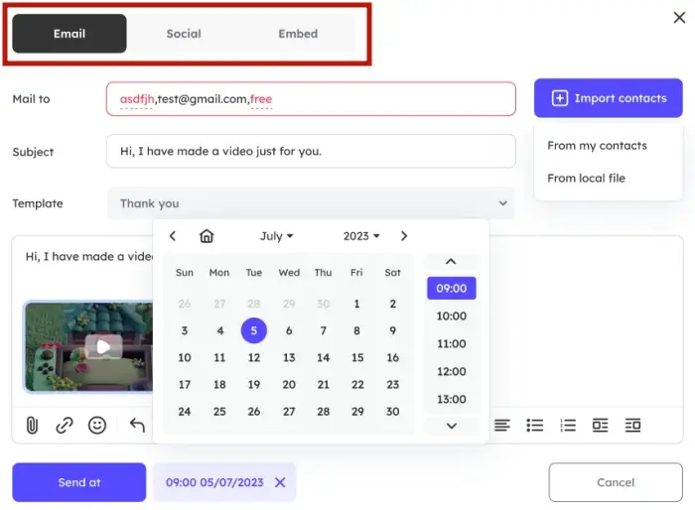Open the emoji picker icon
This screenshot has width=695, height=510.
[97, 425]
